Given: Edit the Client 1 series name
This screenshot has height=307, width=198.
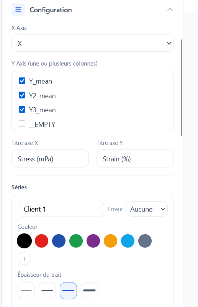Looking at the screenshot, I should (61, 209).
